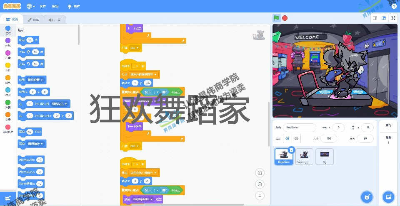Open key dropdown on the bottom script's hat block
The image size is (400, 206).
[135, 164]
